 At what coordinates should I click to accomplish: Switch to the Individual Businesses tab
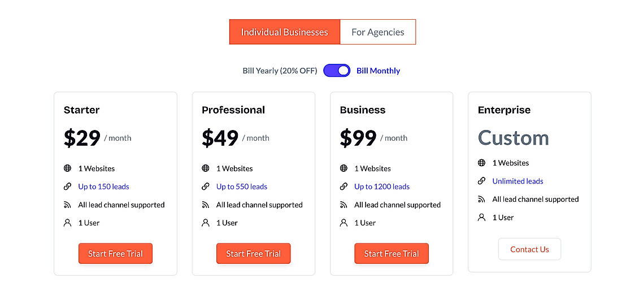[284, 32]
